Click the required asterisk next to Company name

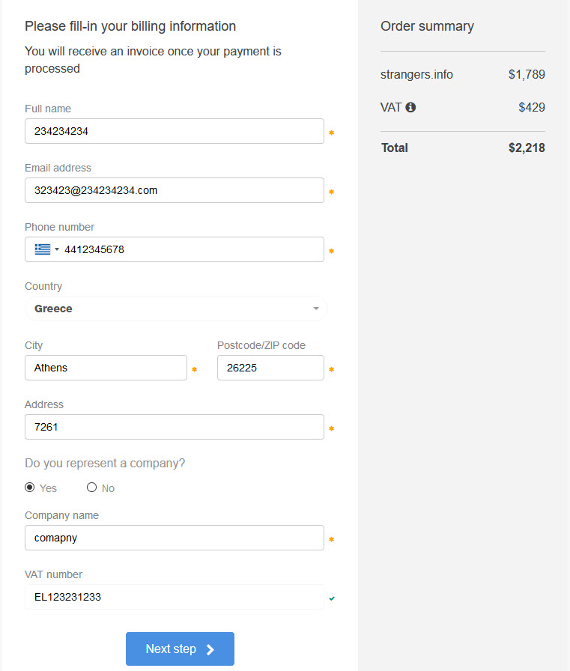[331, 539]
